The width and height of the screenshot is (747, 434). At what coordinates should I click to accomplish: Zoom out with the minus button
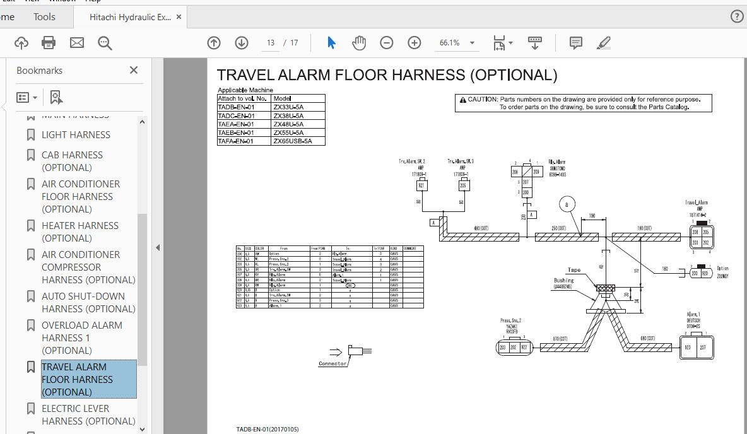[x=387, y=43]
